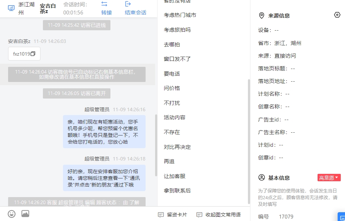Click the 收起图文常用语 panel icon
The height and width of the screenshot is (221, 345).
(x=199, y=215)
